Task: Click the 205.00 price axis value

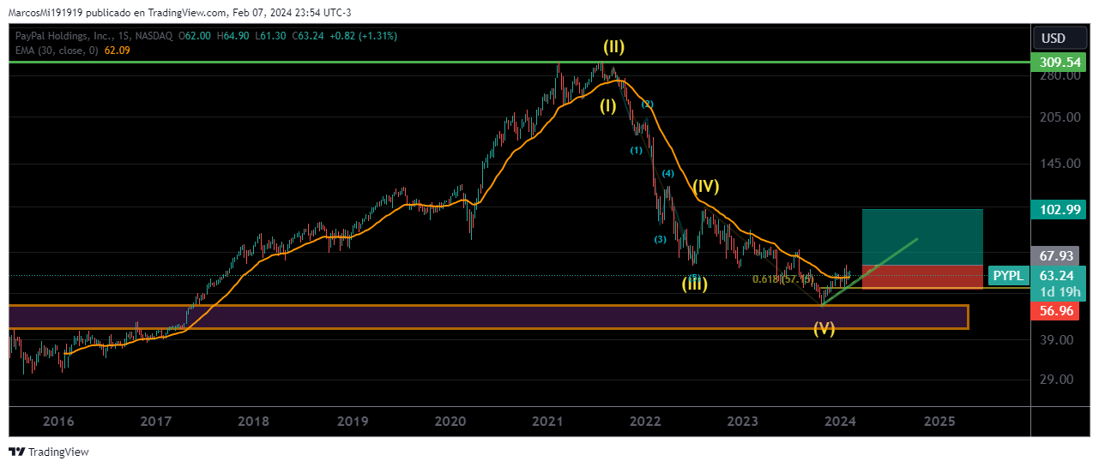Action: (1060, 117)
